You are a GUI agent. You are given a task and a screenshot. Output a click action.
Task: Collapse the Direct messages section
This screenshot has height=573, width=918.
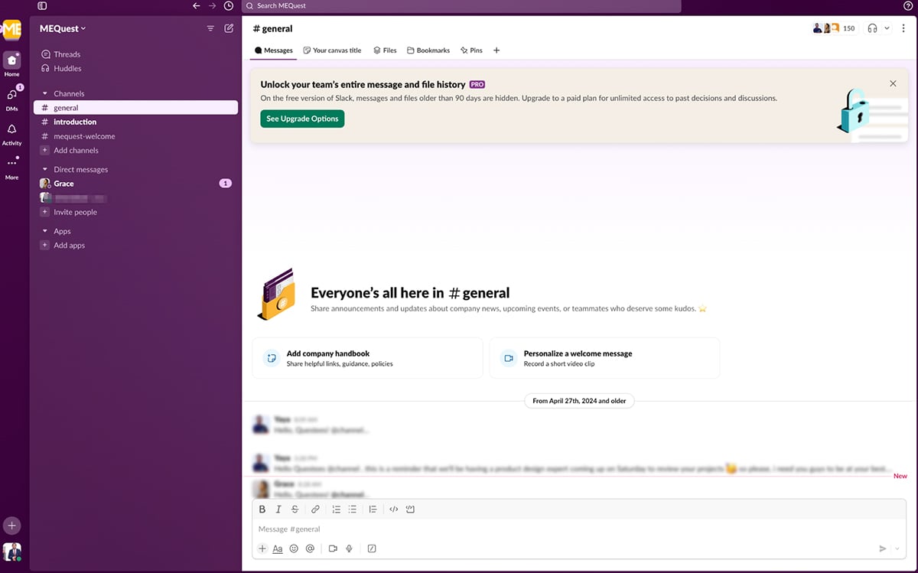click(x=44, y=169)
